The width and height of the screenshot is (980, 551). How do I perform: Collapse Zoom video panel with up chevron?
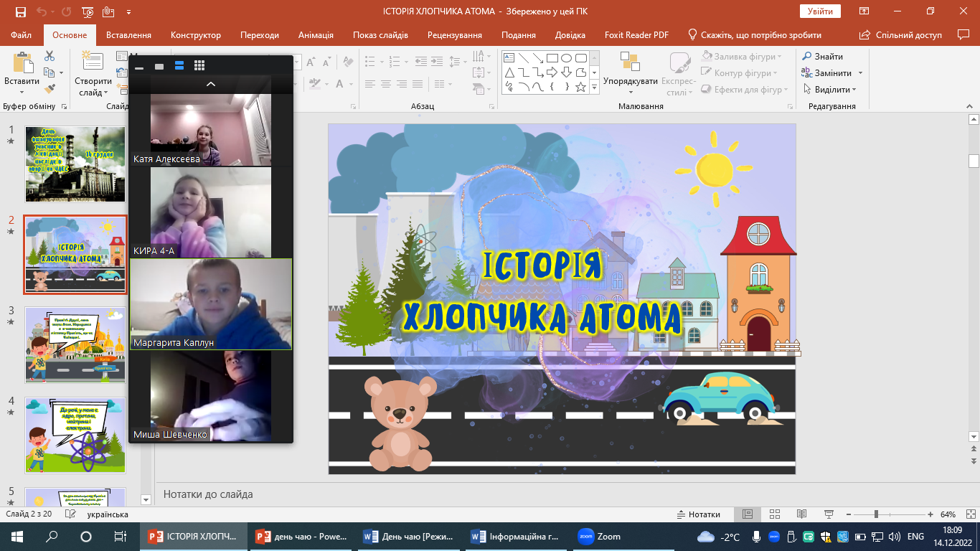tap(211, 84)
